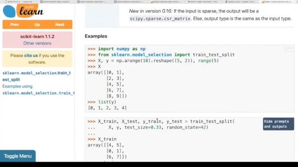This screenshot has width=298, height=167.
Task: Click the '>>> X_train' code line
Action: (x=102, y=139)
